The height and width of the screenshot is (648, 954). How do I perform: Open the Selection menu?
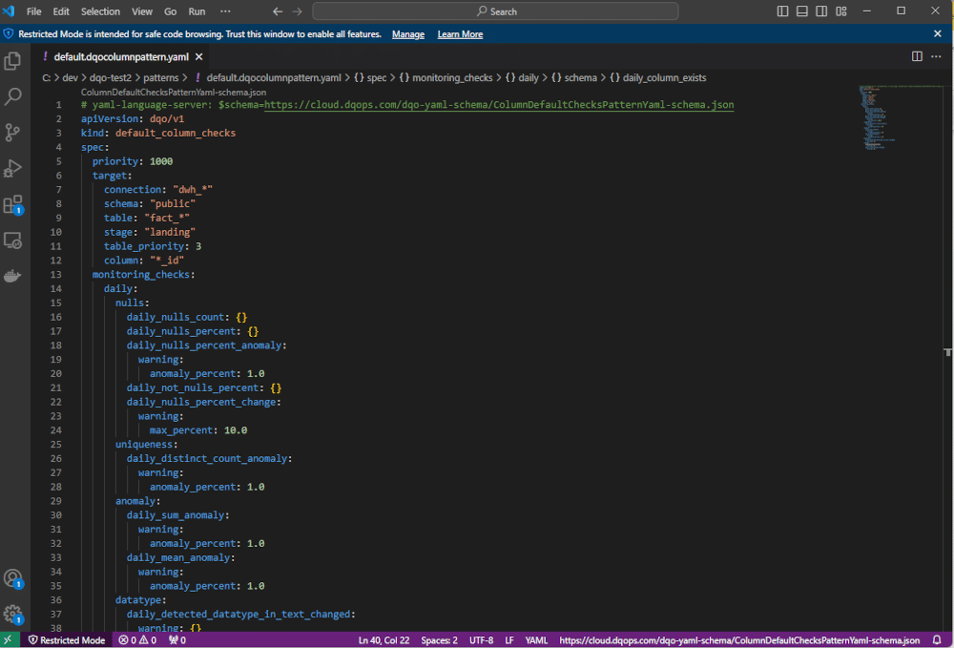click(x=100, y=11)
